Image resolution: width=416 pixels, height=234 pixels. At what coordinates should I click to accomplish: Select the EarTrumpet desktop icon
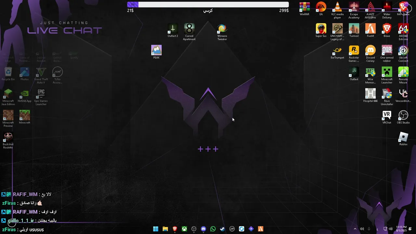point(337,52)
